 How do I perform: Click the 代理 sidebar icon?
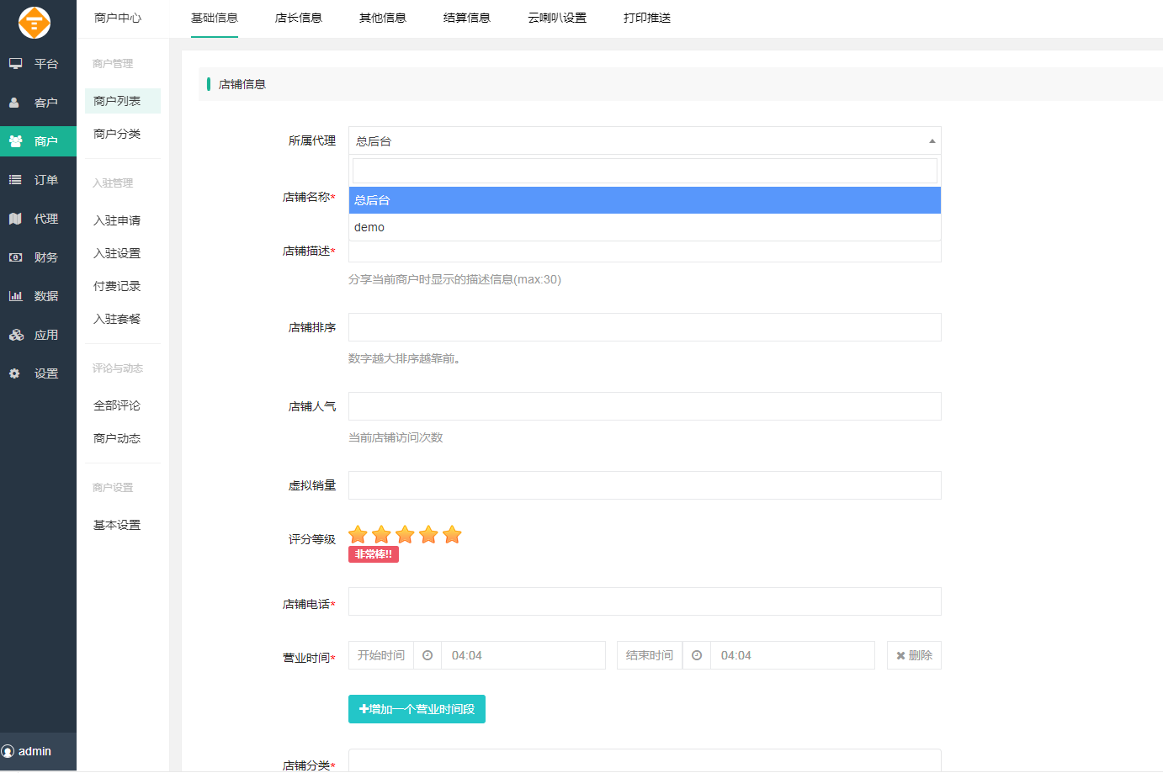[15, 218]
